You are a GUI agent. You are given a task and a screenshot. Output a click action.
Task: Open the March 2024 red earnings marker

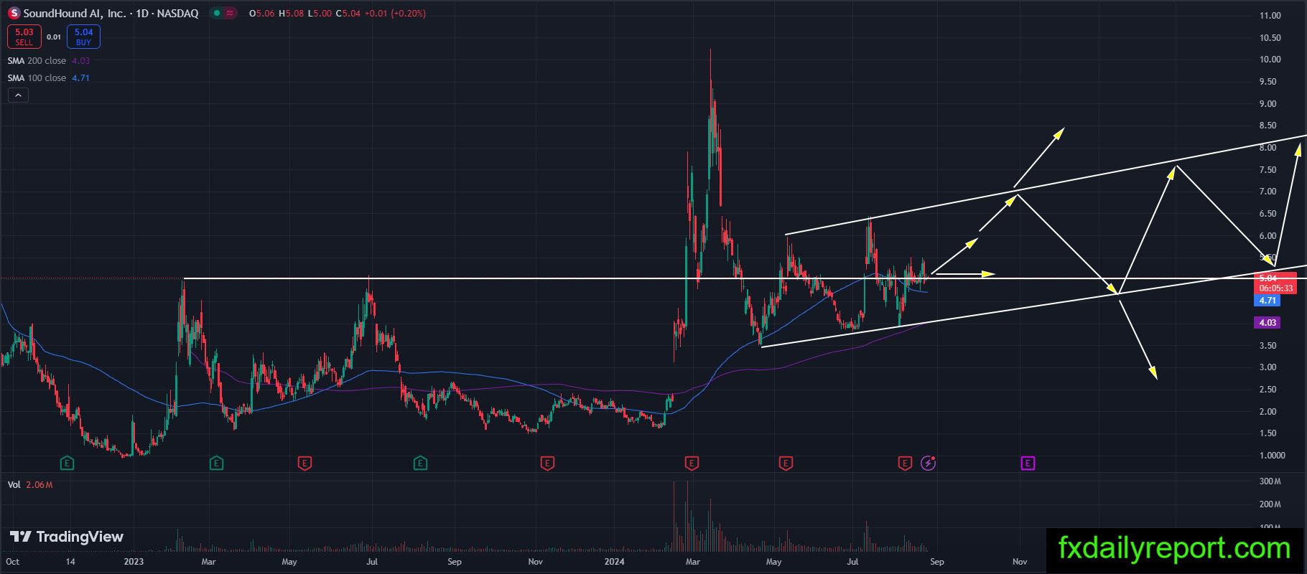tap(692, 464)
